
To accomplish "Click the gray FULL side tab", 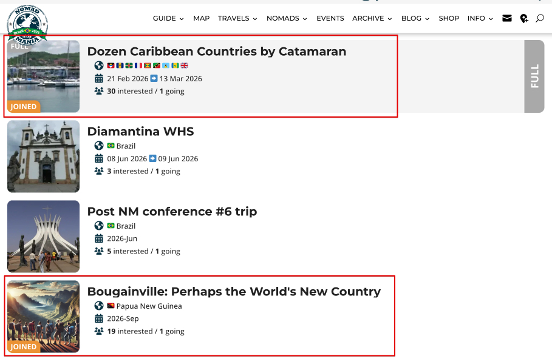I will 534,76.
